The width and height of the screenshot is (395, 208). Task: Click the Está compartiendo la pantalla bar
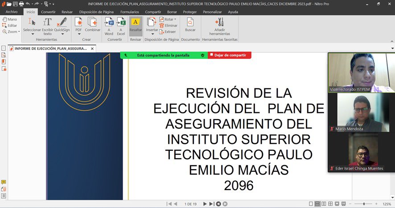(164, 55)
